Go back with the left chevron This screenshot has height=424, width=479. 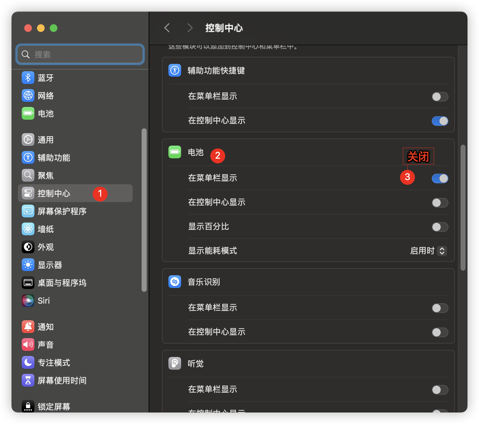[x=167, y=28]
